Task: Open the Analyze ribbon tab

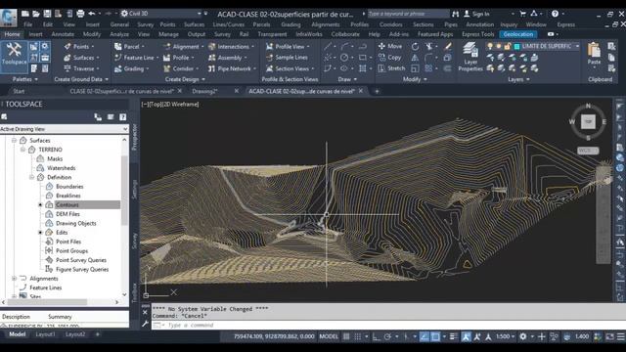Action: pos(119,34)
